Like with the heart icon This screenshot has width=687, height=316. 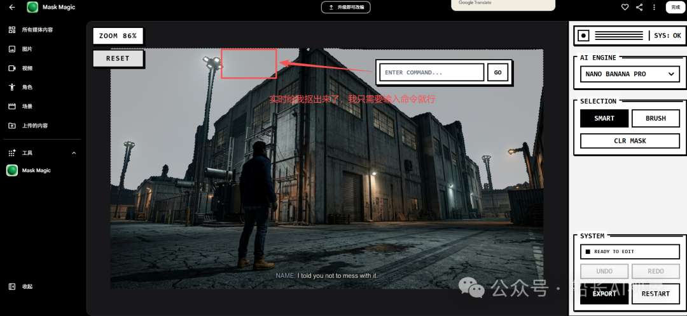[625, 7]
